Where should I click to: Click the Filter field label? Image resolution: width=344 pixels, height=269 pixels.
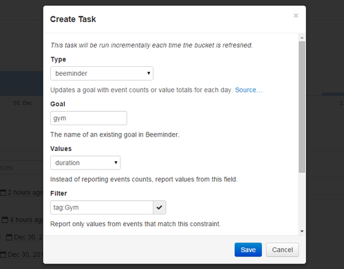pyautogui.click(x=58, y=193)
